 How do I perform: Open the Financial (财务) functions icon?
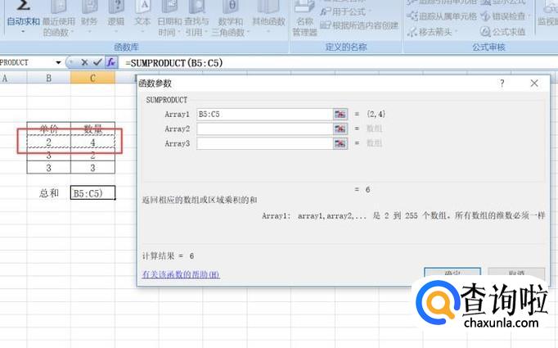[x=90, y=8]
